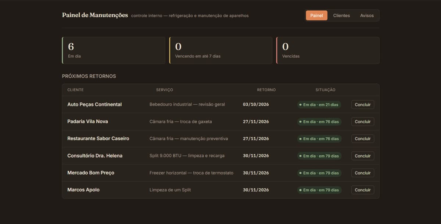This screenshot has width=441, height=224.
Task: Click Padaria Vila Nova's 'em 76 dias' badge
Action: [319, 122]
